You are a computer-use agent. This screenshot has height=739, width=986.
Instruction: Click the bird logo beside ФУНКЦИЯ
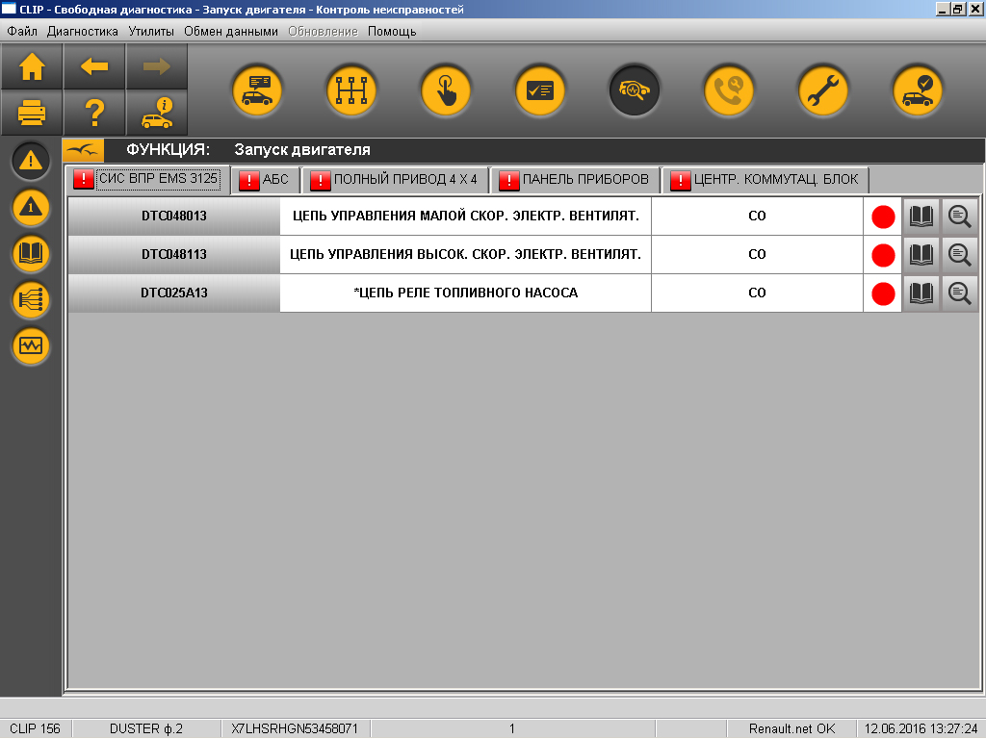(83, 150)
